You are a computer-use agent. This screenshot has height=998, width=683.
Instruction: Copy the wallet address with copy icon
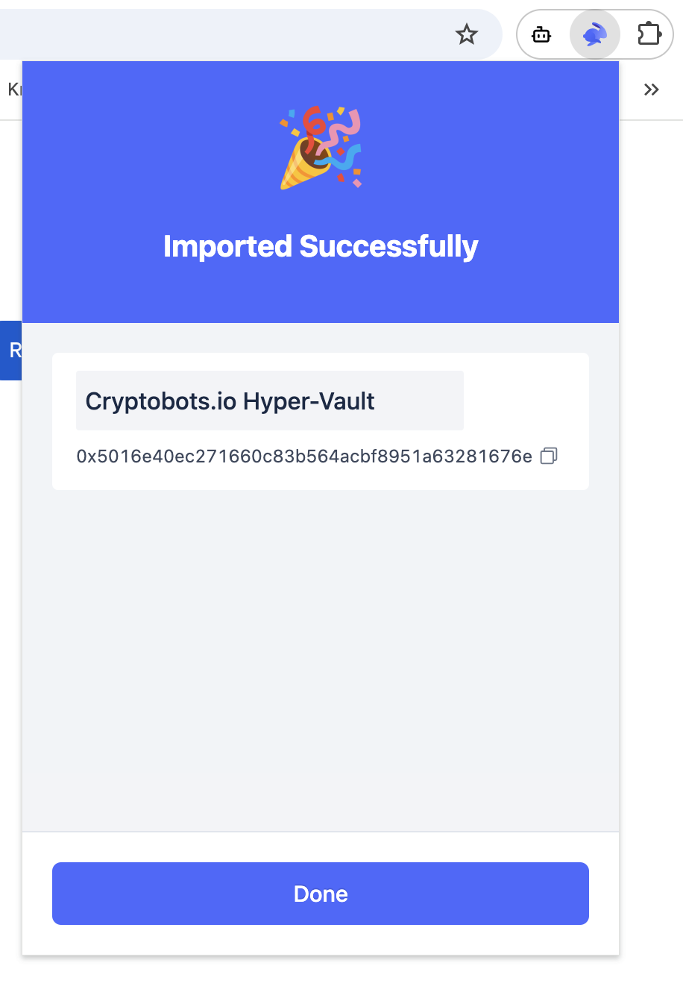coord(549,456)
